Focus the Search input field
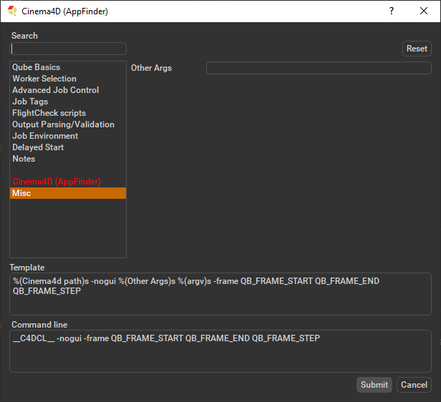The height and width of the screenshot is (402, 441). (68, 49)
